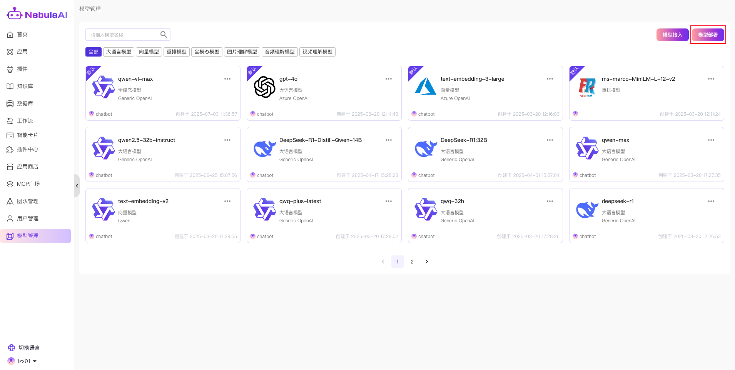735x370 pixels.
Task: Open the 应用 apps icon
Action: point(10,52)
